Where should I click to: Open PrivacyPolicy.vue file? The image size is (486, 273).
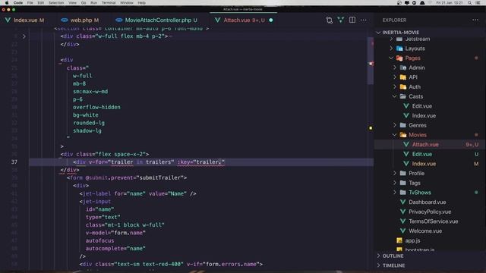pyautogui.click(x=430, y=212)
